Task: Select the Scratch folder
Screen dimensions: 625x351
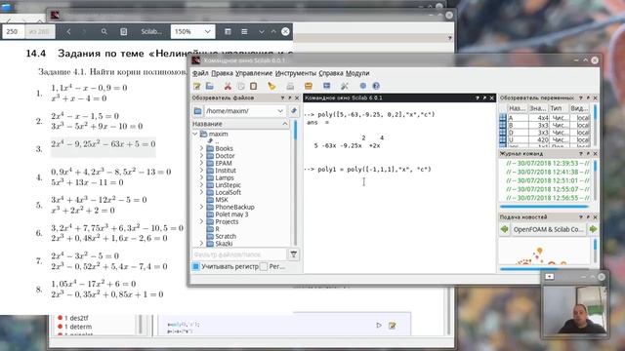Action: click(226, 236)
